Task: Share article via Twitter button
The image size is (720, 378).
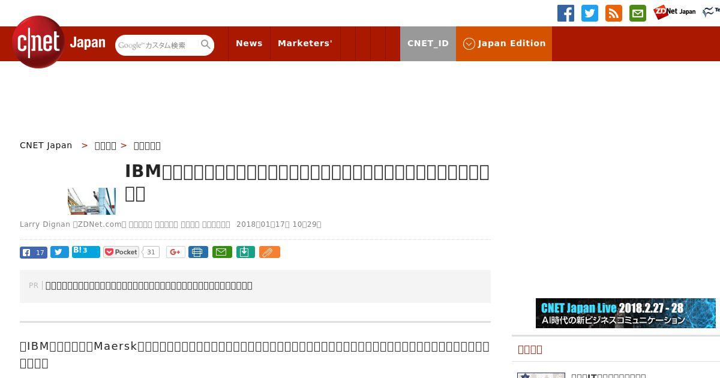Action: [x=59, y=252]
